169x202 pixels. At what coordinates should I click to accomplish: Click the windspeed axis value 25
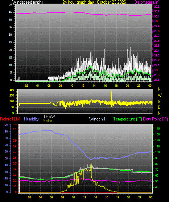[10, 42]
